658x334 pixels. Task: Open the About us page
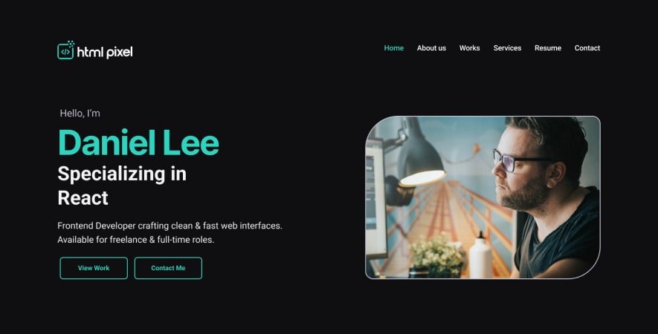(431, 48)
